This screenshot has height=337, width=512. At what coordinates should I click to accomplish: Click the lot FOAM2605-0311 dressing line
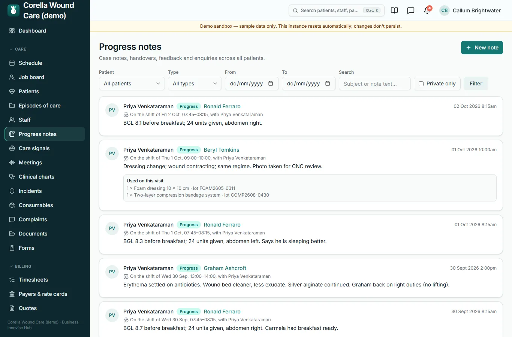pos(181,188)
